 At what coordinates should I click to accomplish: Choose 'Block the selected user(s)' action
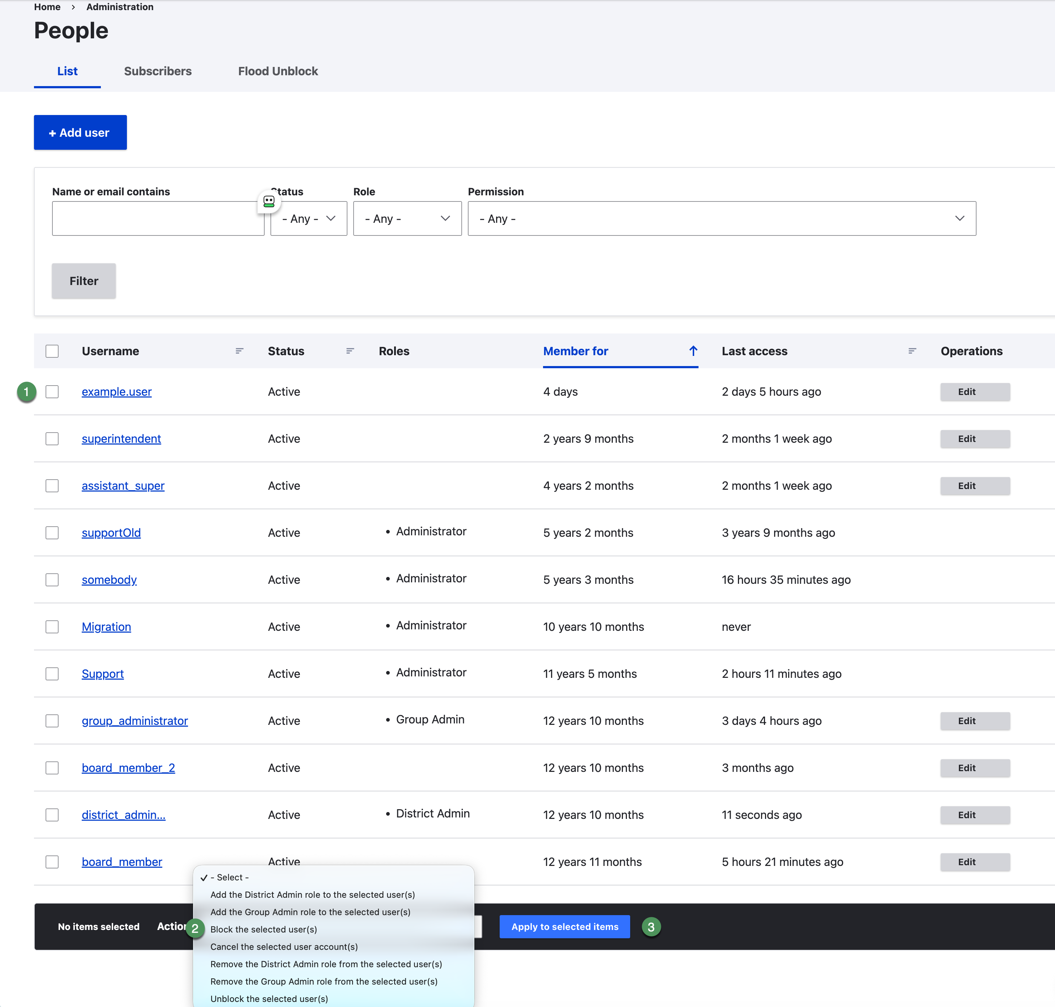coord(334,929)
